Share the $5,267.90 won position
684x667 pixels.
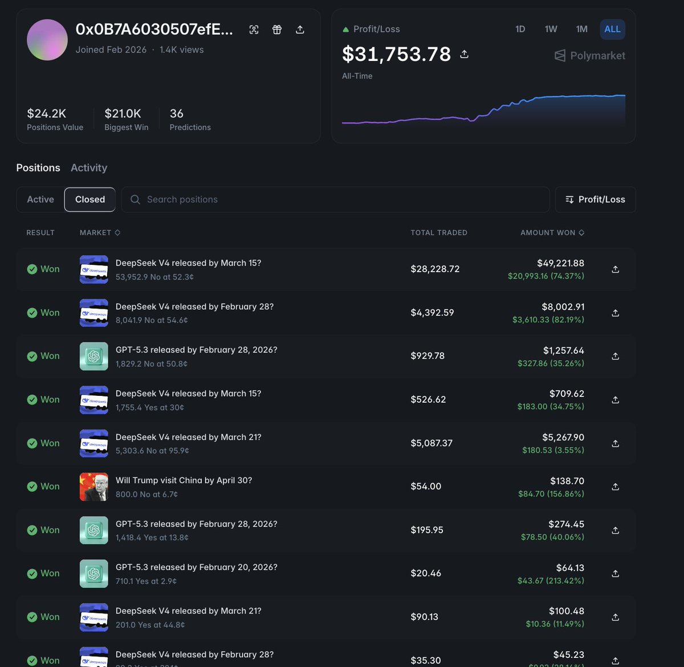click(616, 443)
